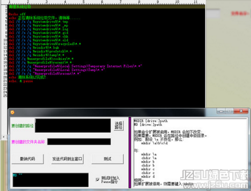The image size is (251, 191).
Task: Click the '@echo off' code line
Action: click(17, 14)
